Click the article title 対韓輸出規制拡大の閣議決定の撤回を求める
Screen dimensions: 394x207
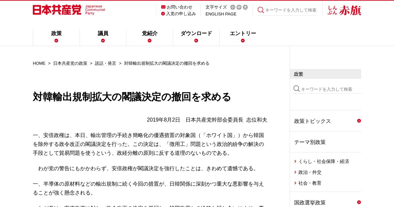[x=132, y=97]
